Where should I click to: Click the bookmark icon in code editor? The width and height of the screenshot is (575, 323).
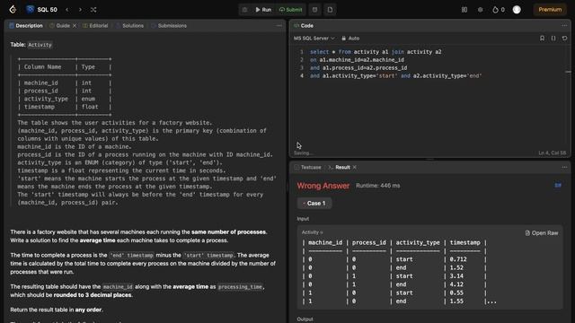tap(542, 38)
